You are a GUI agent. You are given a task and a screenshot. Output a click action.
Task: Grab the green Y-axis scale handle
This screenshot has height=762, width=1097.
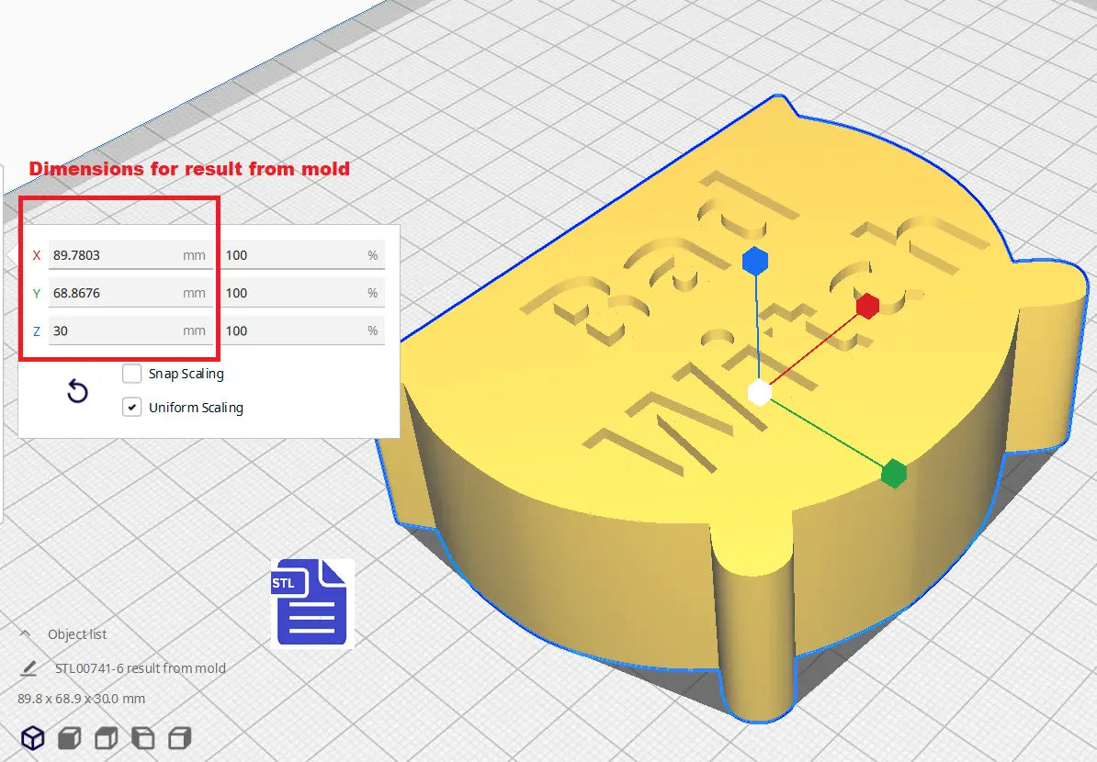[893, 474]
